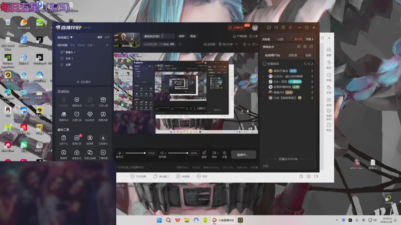Open the 场景切换器 tool
This screenshot has height=225, width=401.
click(x=90, y=154)
